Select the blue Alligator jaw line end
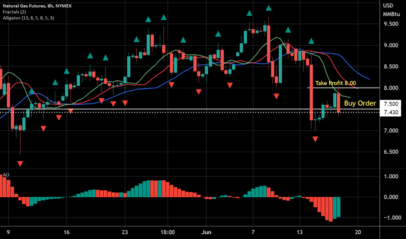Image resolution: width=406 pixels, height=239 pixels. pos(369,79)
